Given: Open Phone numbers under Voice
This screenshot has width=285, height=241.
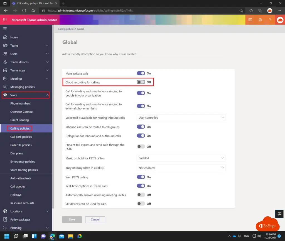Looking at the screenshot, I should point(20,103).
